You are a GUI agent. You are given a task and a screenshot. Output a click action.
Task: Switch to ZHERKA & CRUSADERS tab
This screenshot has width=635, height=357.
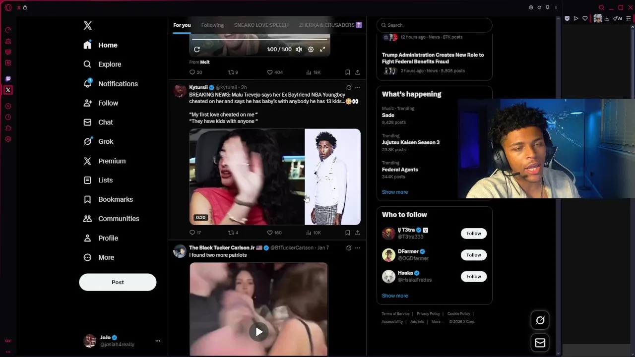pyautogui.click(x=330, y=25)
